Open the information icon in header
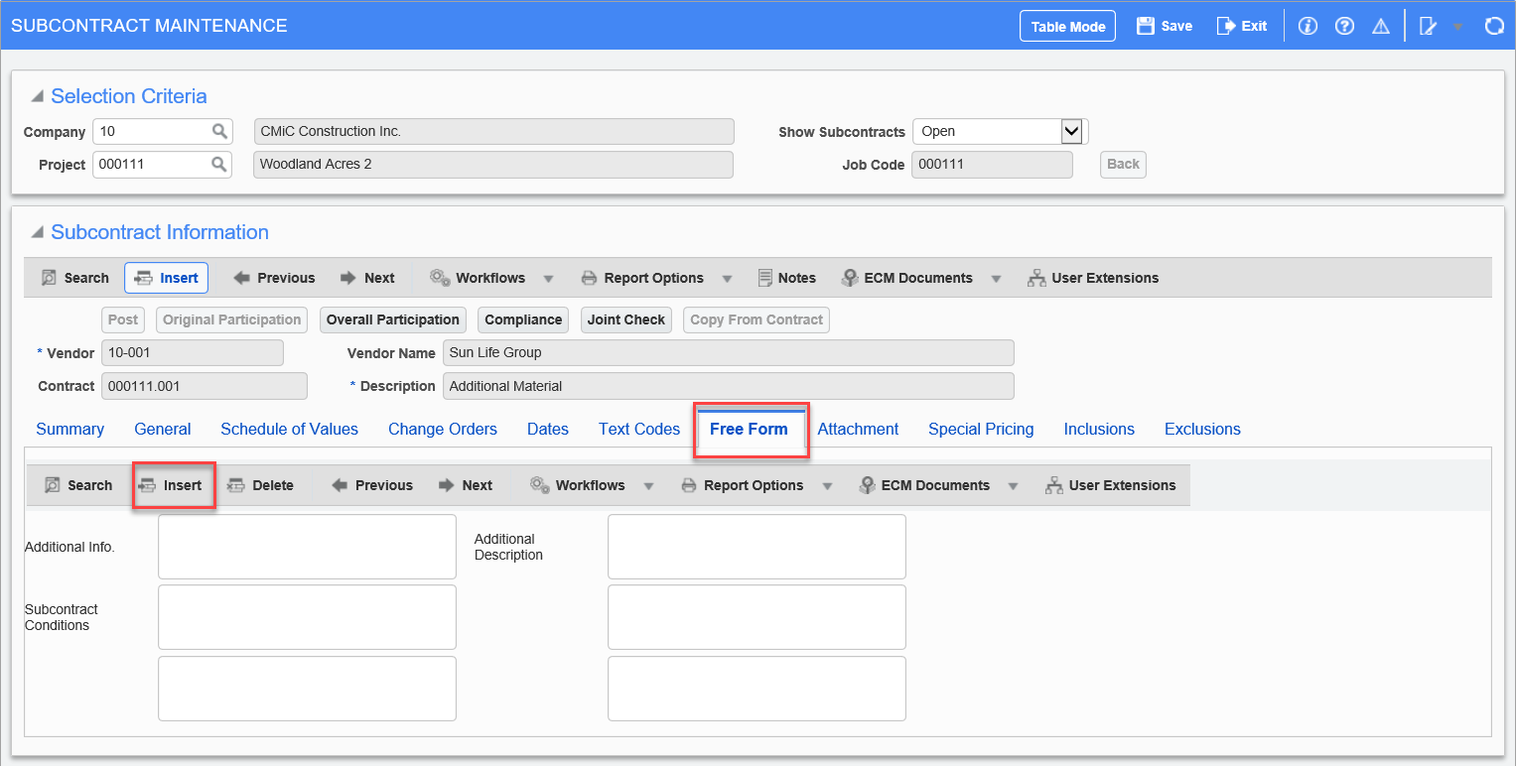The height and width of the screenshot is (766, 1516). pos(1308,27)
